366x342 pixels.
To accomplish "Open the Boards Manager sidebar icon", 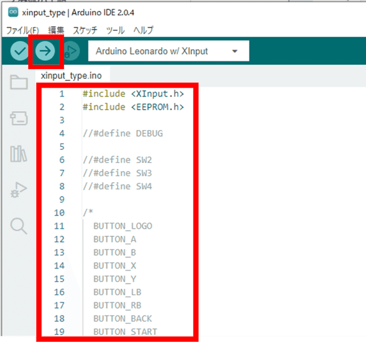I will [x=19, y=118].
